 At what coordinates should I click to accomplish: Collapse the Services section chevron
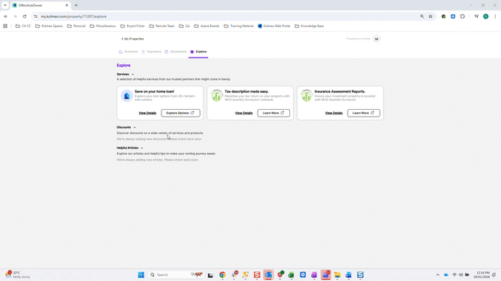pos(133,75)
